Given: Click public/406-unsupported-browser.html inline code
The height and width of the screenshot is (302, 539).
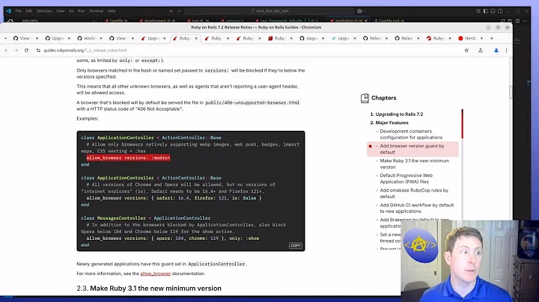Looking at the screenshot, I should coord(252,102).
